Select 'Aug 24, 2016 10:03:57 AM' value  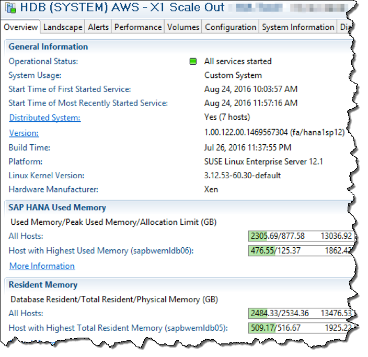251,89
